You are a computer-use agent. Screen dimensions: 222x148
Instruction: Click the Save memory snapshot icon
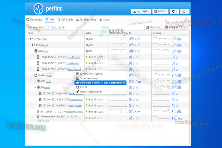click(77, 74)
